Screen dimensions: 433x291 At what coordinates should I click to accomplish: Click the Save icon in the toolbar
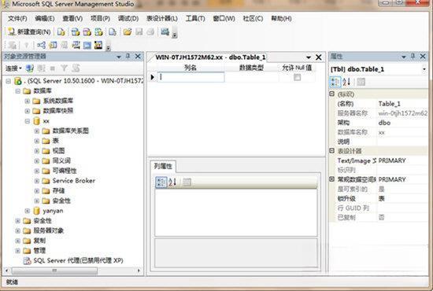point(139,32)
